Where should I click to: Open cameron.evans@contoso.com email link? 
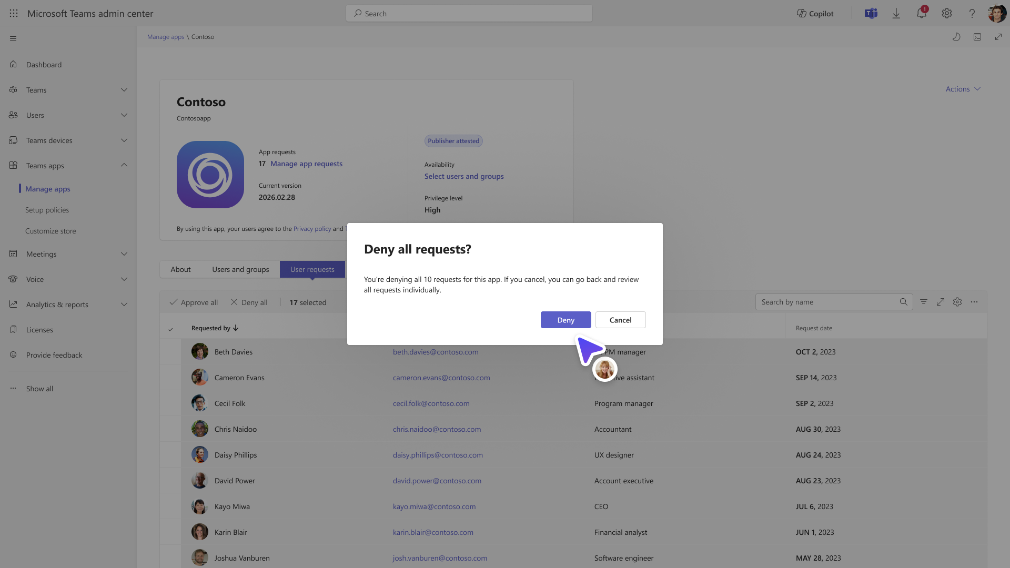pyautogui.click(x=441, y=378)
